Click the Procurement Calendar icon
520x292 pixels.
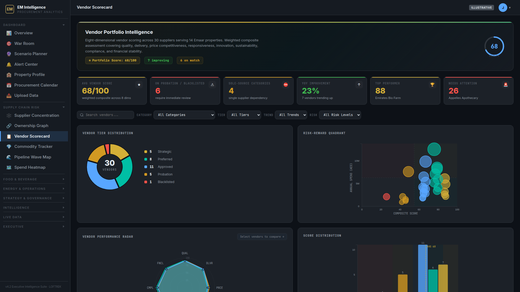pos(9,85)
